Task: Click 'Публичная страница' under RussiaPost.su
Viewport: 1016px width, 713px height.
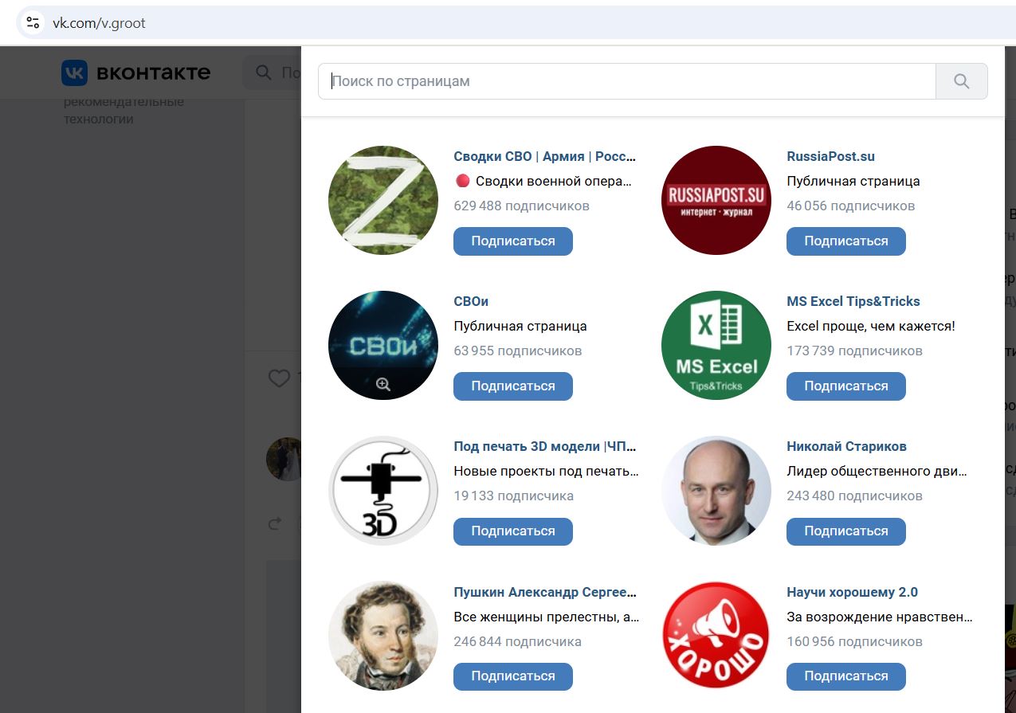Action: click(853, 181)
